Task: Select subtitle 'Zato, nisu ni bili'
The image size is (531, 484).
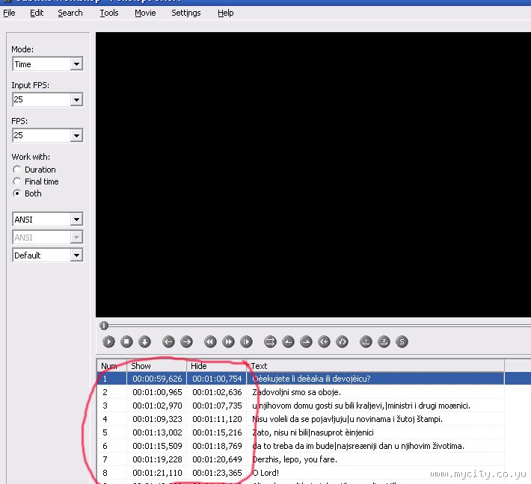Action: pos(313,432)
